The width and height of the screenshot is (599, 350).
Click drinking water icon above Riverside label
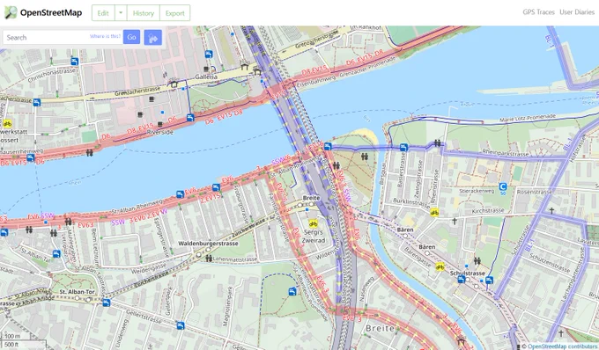tap(190, 118)
